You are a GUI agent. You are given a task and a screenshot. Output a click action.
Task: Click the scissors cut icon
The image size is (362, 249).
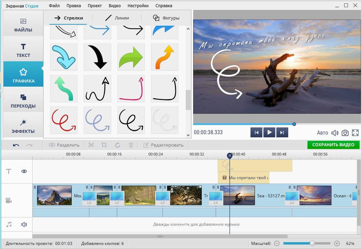click(x=91, y=145)
